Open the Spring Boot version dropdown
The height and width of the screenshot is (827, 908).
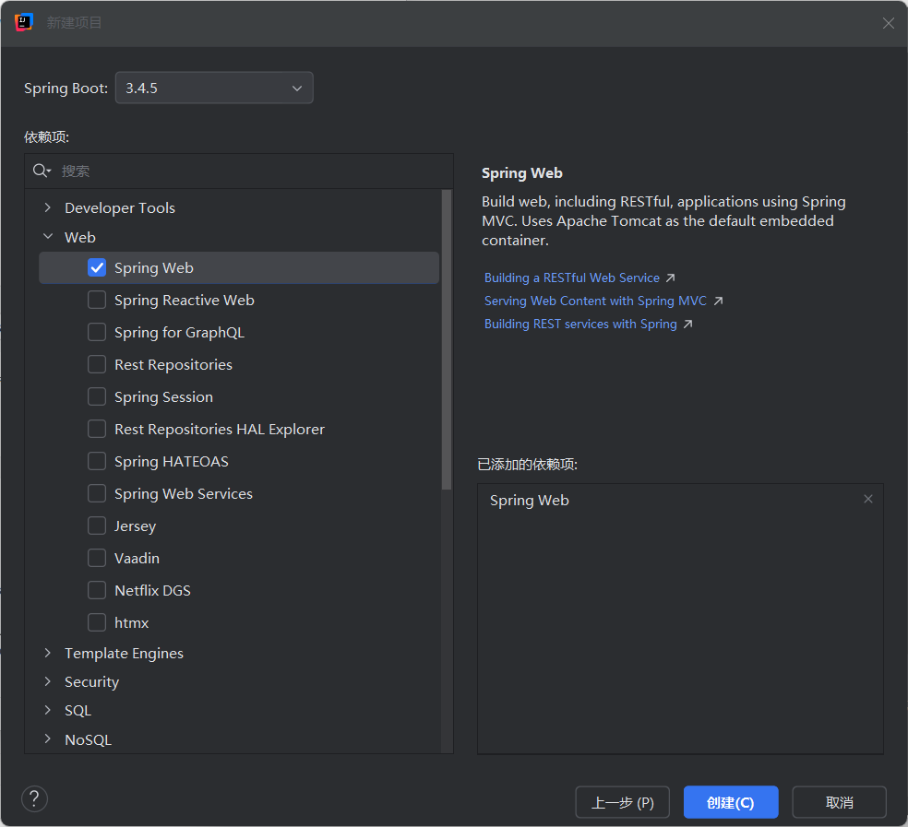pos(214,88)
